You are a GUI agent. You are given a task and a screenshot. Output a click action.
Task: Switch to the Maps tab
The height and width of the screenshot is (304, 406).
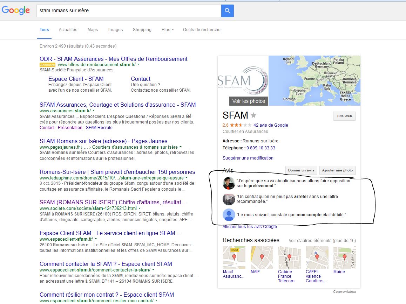click(93, 30)
